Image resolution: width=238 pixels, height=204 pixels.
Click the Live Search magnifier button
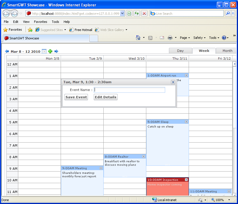tap(228, 14)
